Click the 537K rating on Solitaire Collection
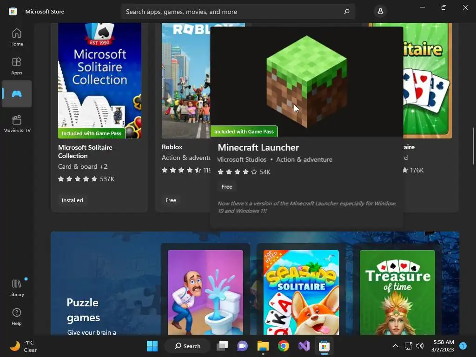This screenshot has height=357, width=476. tap(107, 179)
